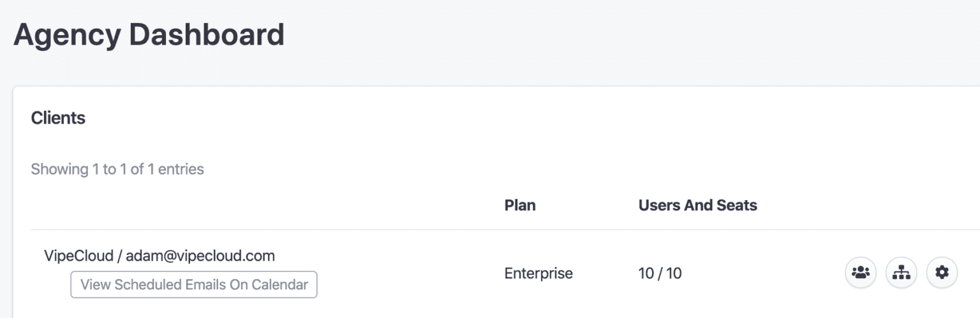
Task: Click View Scheduled Emails On Calendar button
Action: [194, 284]
